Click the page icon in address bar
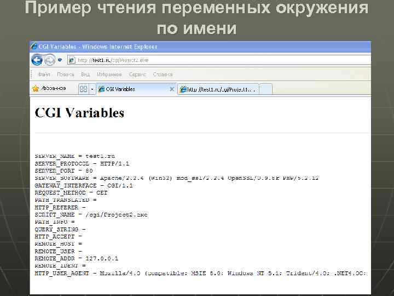Image resolution: width=394 pixels, height=296 pixels. [72, 60]
